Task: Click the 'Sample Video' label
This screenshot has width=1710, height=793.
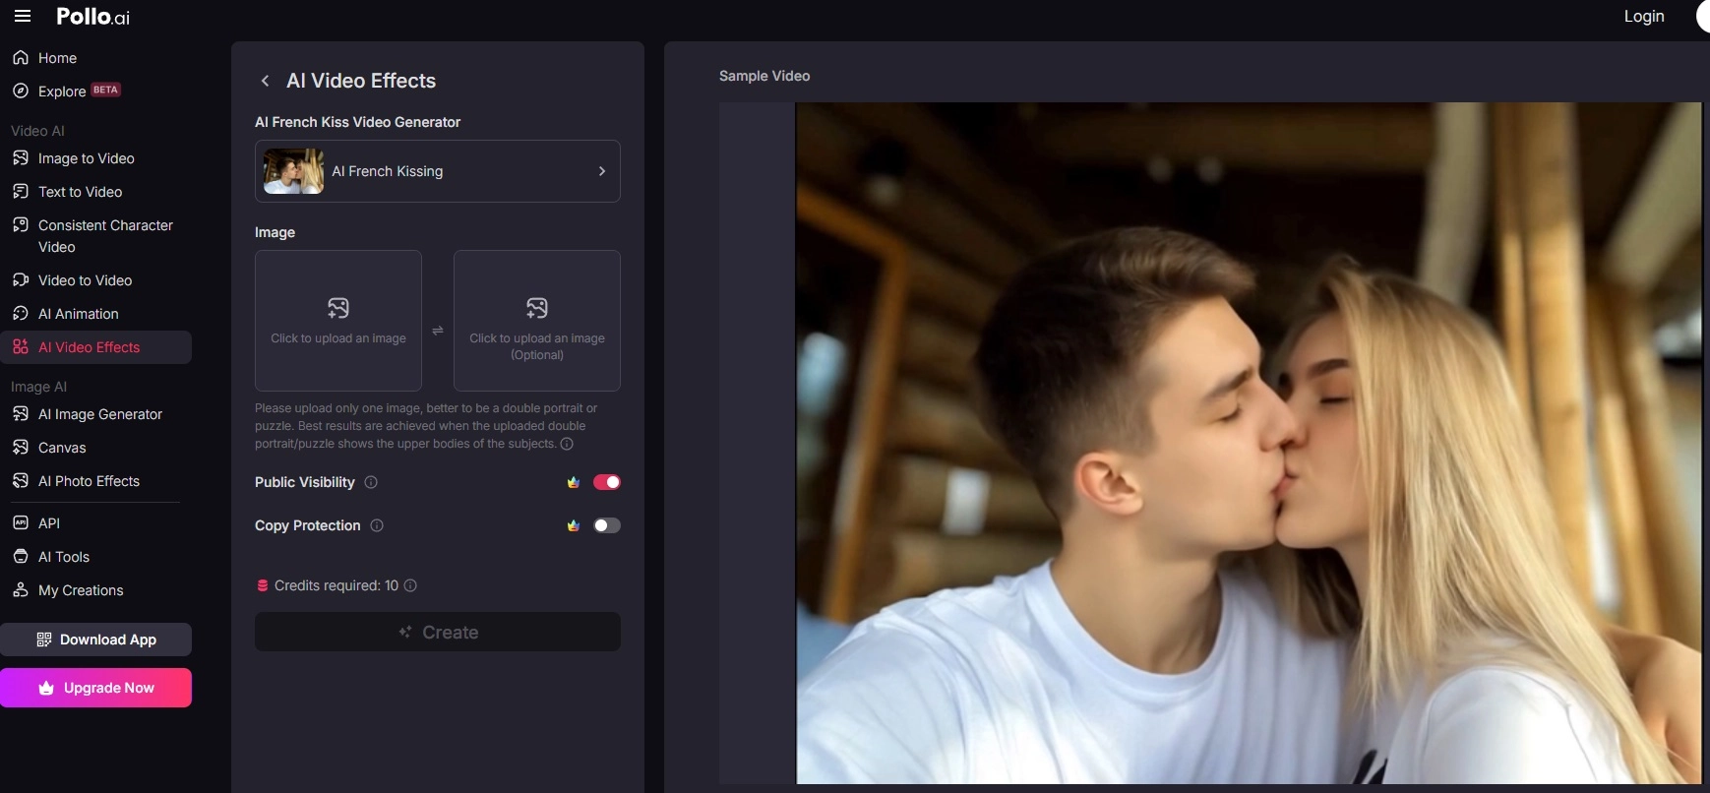Action: tap(764, 76)
